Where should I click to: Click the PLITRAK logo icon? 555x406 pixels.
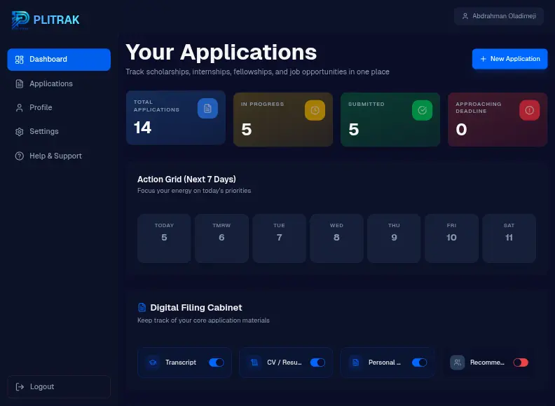[x=20, y=20]
